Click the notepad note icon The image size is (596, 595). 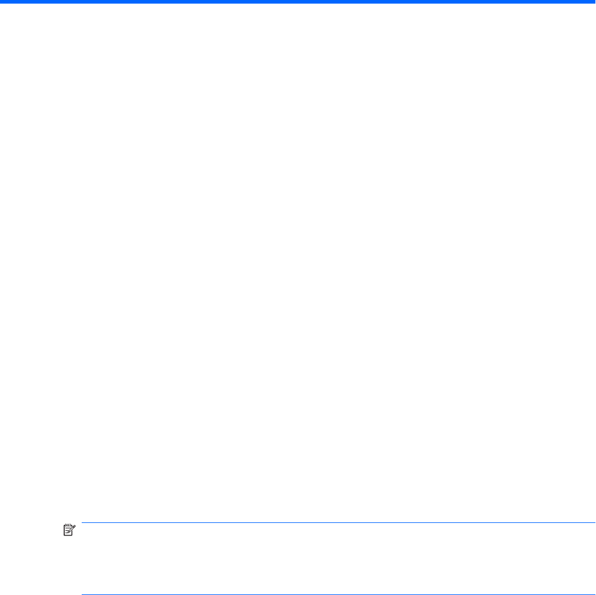69,530
